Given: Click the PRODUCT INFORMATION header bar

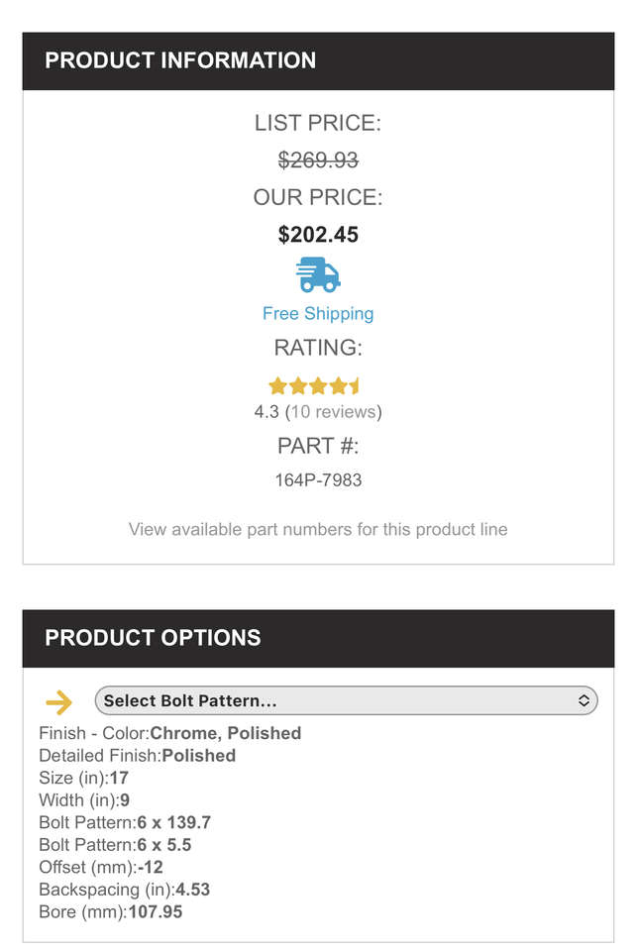Looking at the screenshot, I should pyautogui.click(x=318, y=60).
